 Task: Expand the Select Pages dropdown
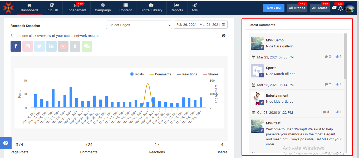[139, 25]
